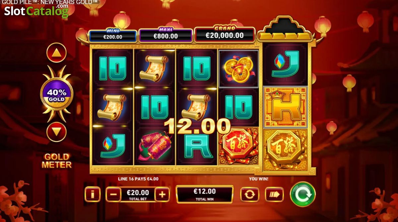Image resolution: width=398 pixels, height=222 pixels.
Task: Enable autoplay with circular arrows icon
Action: coord(249,194)
